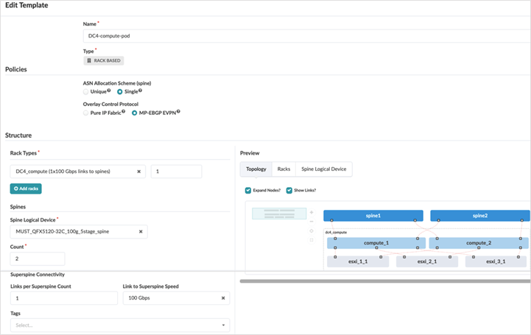Switch to the Racks preview tab
531x335 pixels.
tap(284, 169)
